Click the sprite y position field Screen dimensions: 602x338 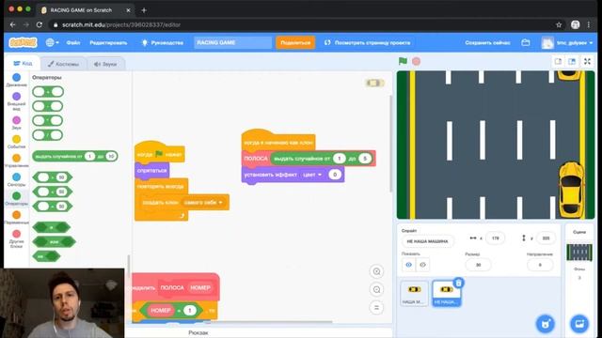pyautogui.click(x=546, y=238)
